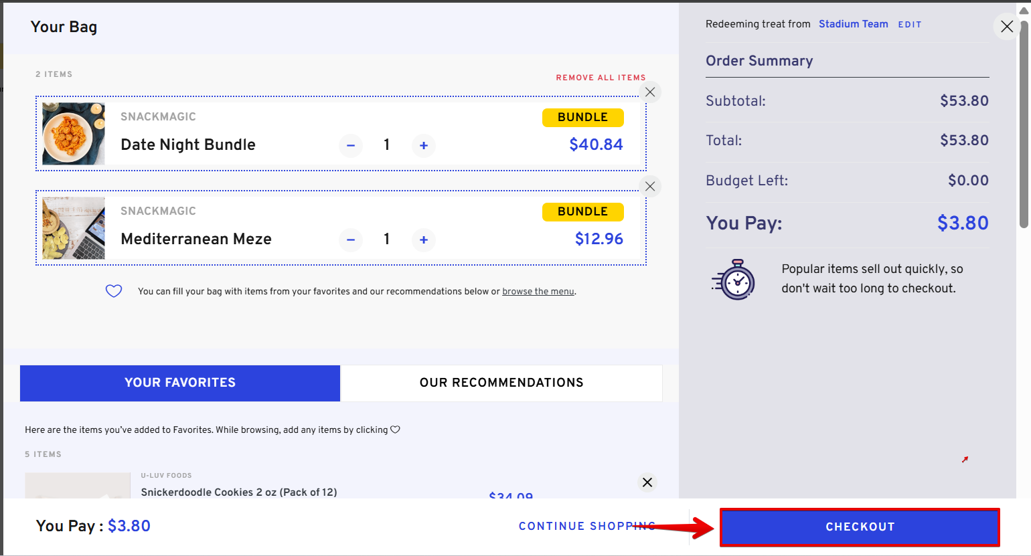Image resolution: width=1031 pixels, height=556 pixels.
Task: Close the bag panel with top-right X
Action: point(1006,27)
